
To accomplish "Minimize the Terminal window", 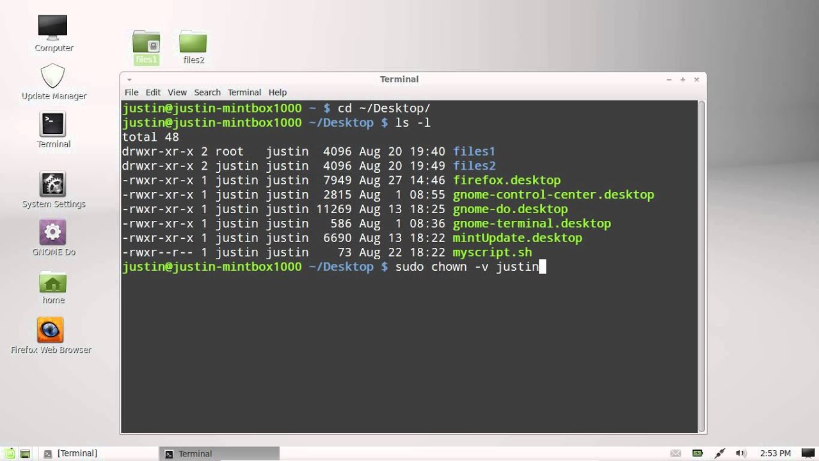I will (669, 79).
